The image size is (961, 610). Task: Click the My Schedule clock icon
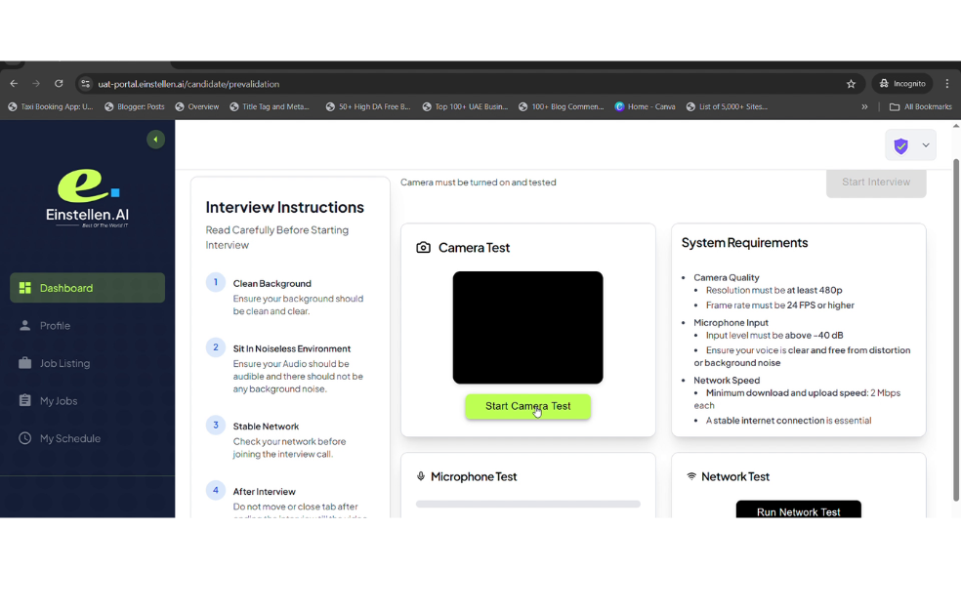[25, 438]
